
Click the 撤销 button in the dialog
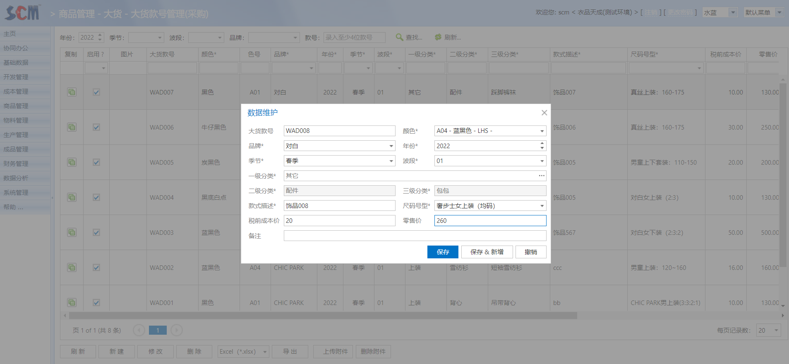530,252
